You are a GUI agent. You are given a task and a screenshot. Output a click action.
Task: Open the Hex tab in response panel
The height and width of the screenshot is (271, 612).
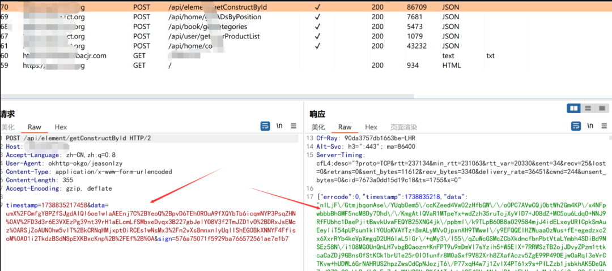point(371,127)
